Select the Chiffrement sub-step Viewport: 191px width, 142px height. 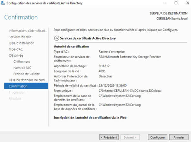22,61
